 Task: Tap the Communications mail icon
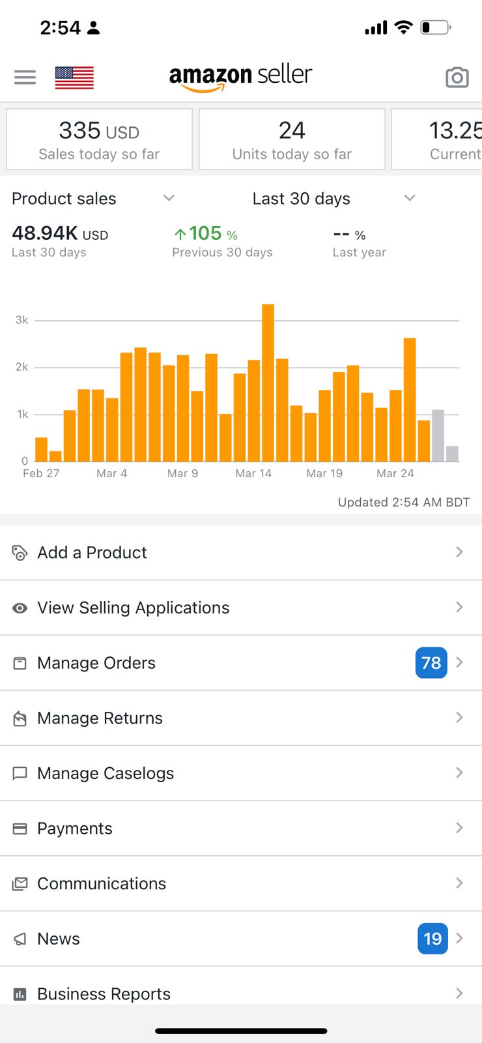(x=20, y=884)
